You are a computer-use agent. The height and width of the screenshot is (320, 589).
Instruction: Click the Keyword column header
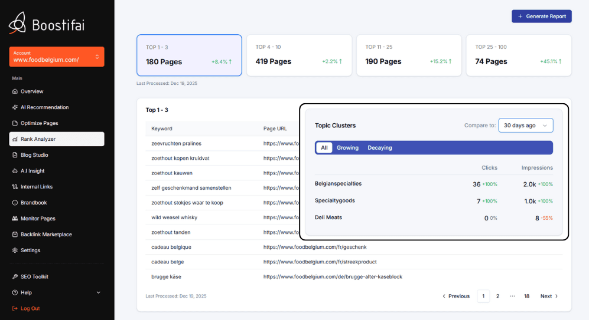[x=161, y=128]
